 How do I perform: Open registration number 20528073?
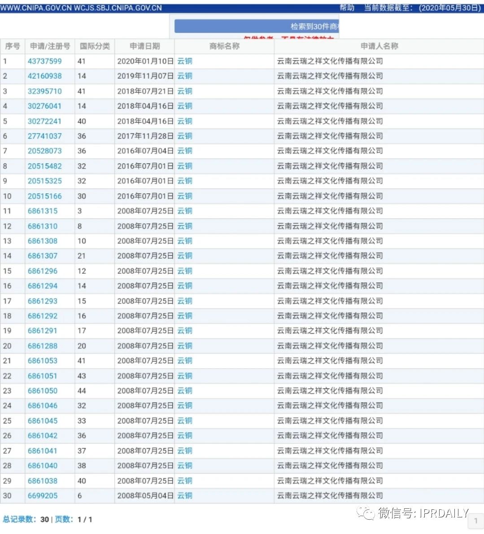[44, 151]
